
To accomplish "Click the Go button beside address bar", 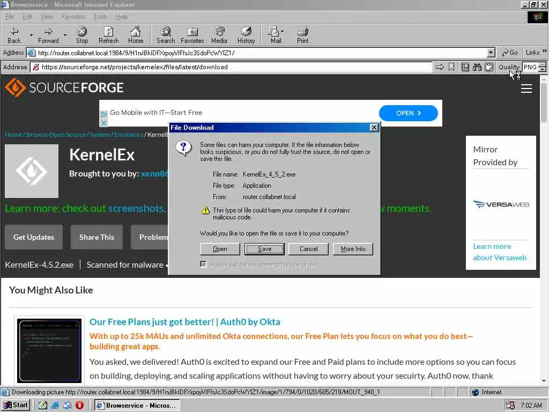I will (510, 53).
